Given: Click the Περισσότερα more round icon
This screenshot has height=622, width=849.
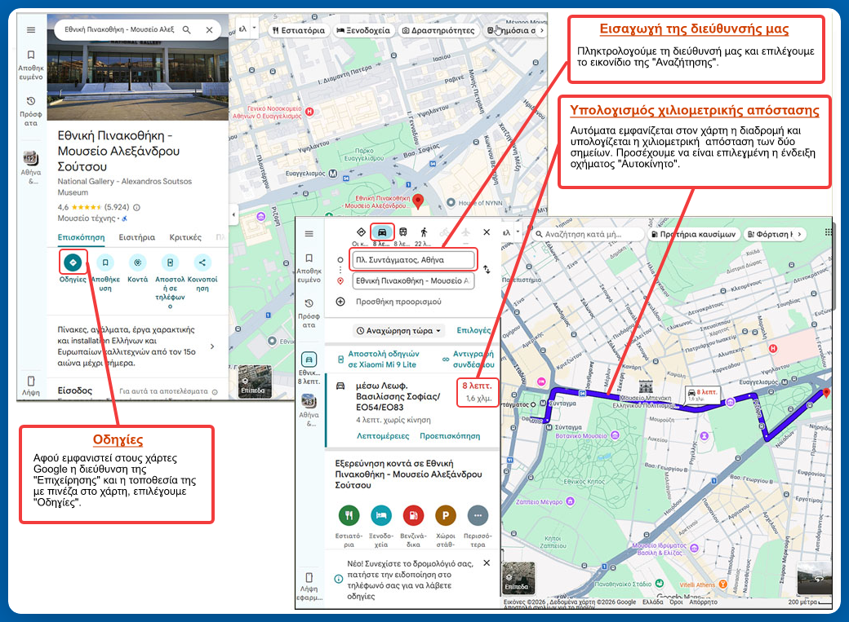Looking at the screenshot, I should (x=478, y=515).
